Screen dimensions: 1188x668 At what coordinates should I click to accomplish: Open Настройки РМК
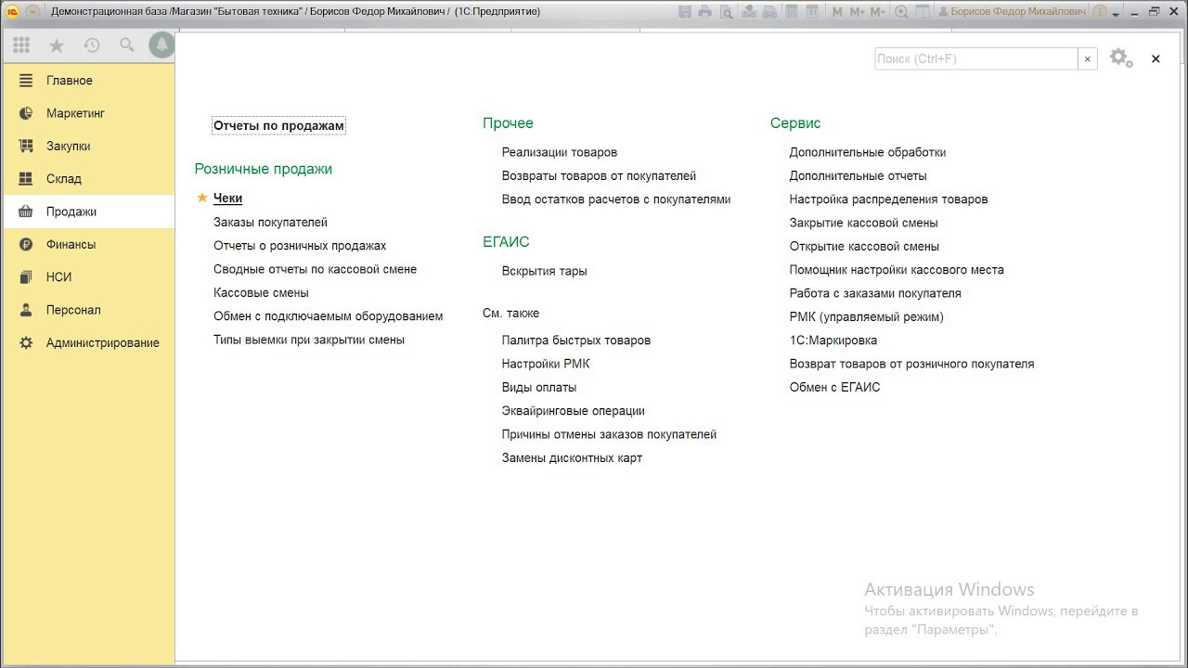pyautogui.click(x=546, y=364)
